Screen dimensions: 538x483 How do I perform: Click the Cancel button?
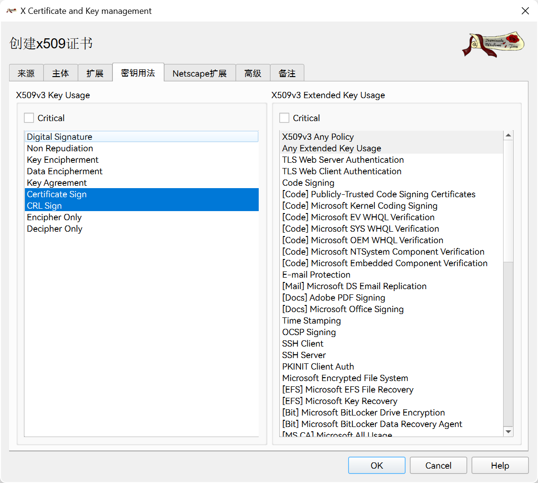438,465
